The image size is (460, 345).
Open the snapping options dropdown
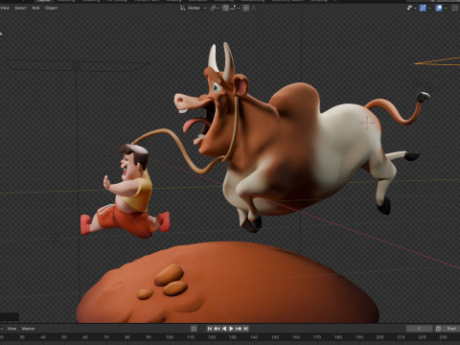click(234, 8)
